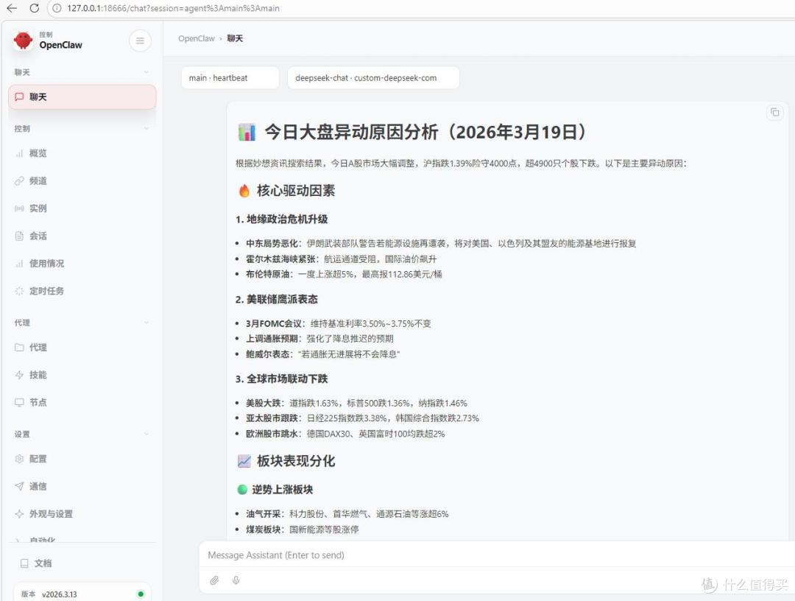Click the 鲍威尔表态 bullet line
Viewport: 795px width, 601px height.
point(323,354)
